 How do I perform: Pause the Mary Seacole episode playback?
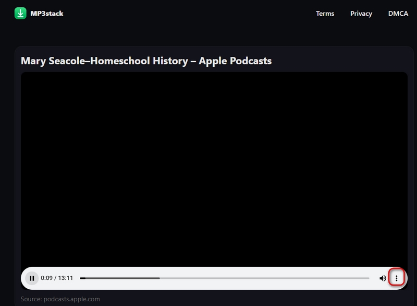[32, 278]
